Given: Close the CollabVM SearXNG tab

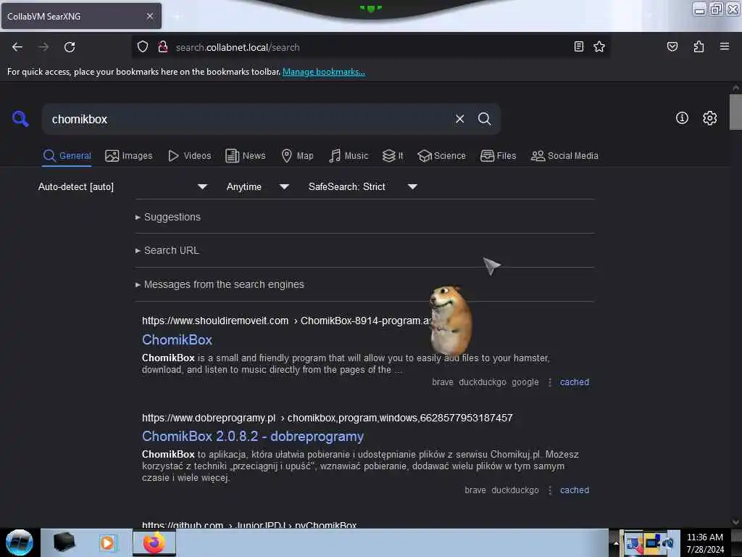Looking at the screenshot, I should click(150, 16).
